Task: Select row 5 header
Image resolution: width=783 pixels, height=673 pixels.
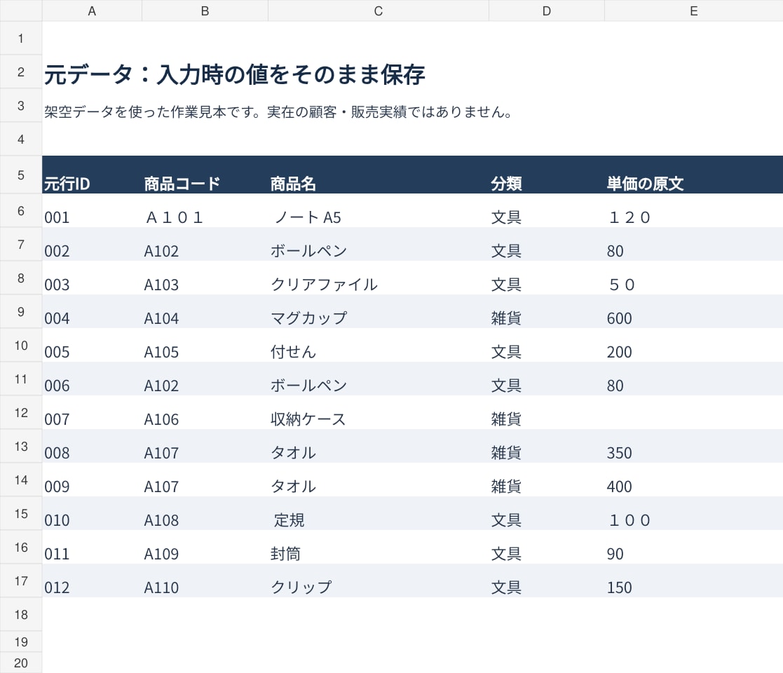Action: click(x=21, y=175)
